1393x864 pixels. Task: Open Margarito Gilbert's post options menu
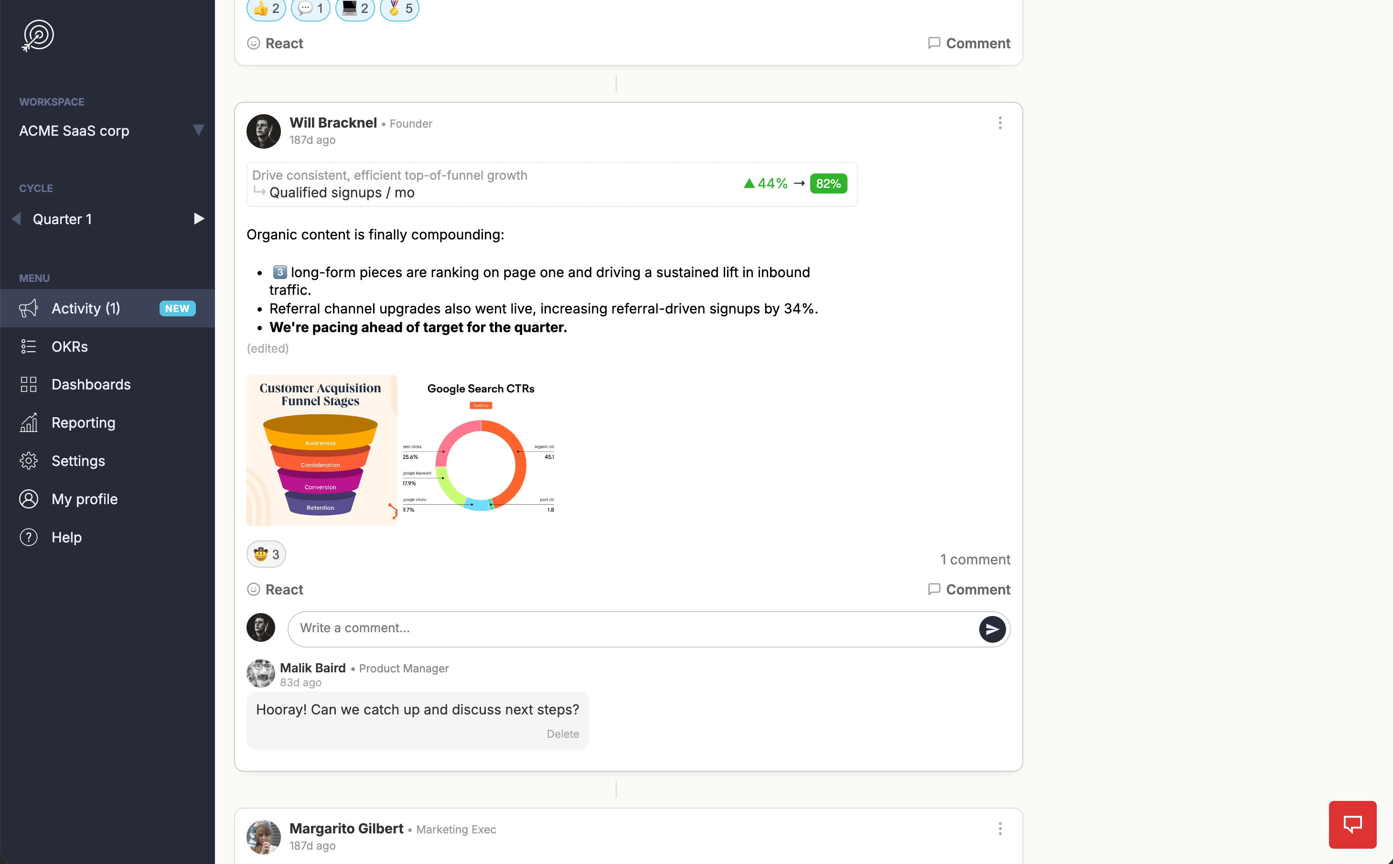pos(1000,829)
